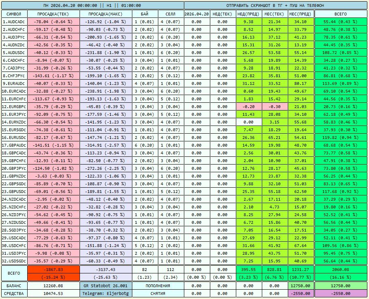Click the send screenshot to Telegram button

[276, 5]
